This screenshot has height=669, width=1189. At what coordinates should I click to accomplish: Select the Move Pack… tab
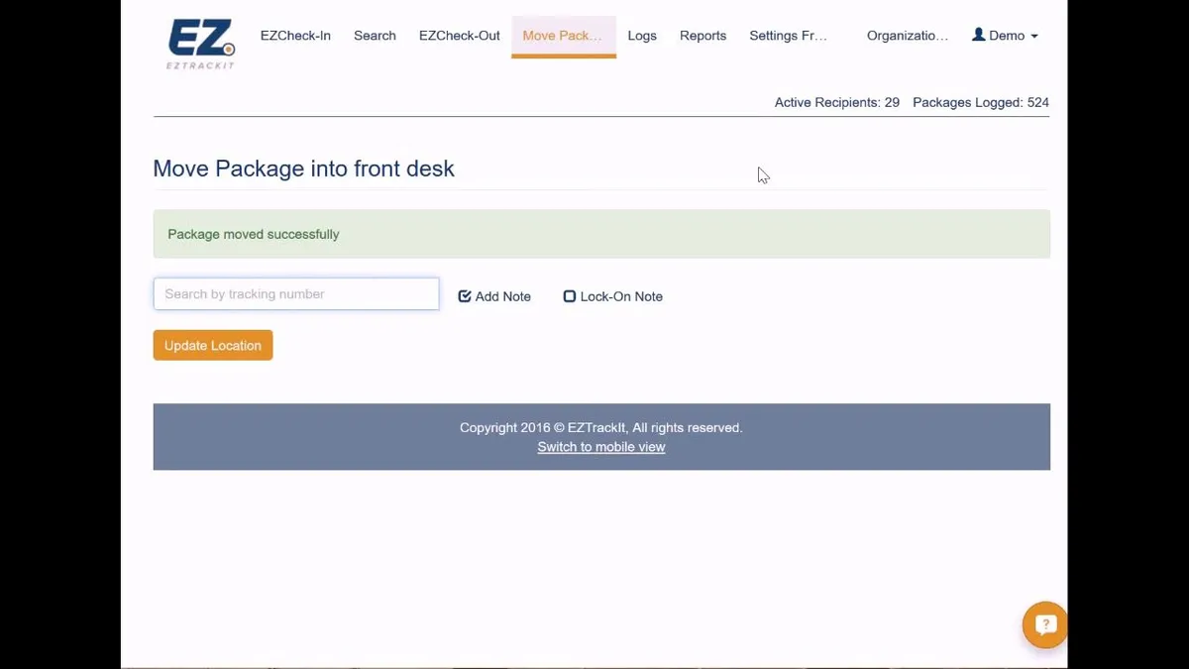(564, 37)
